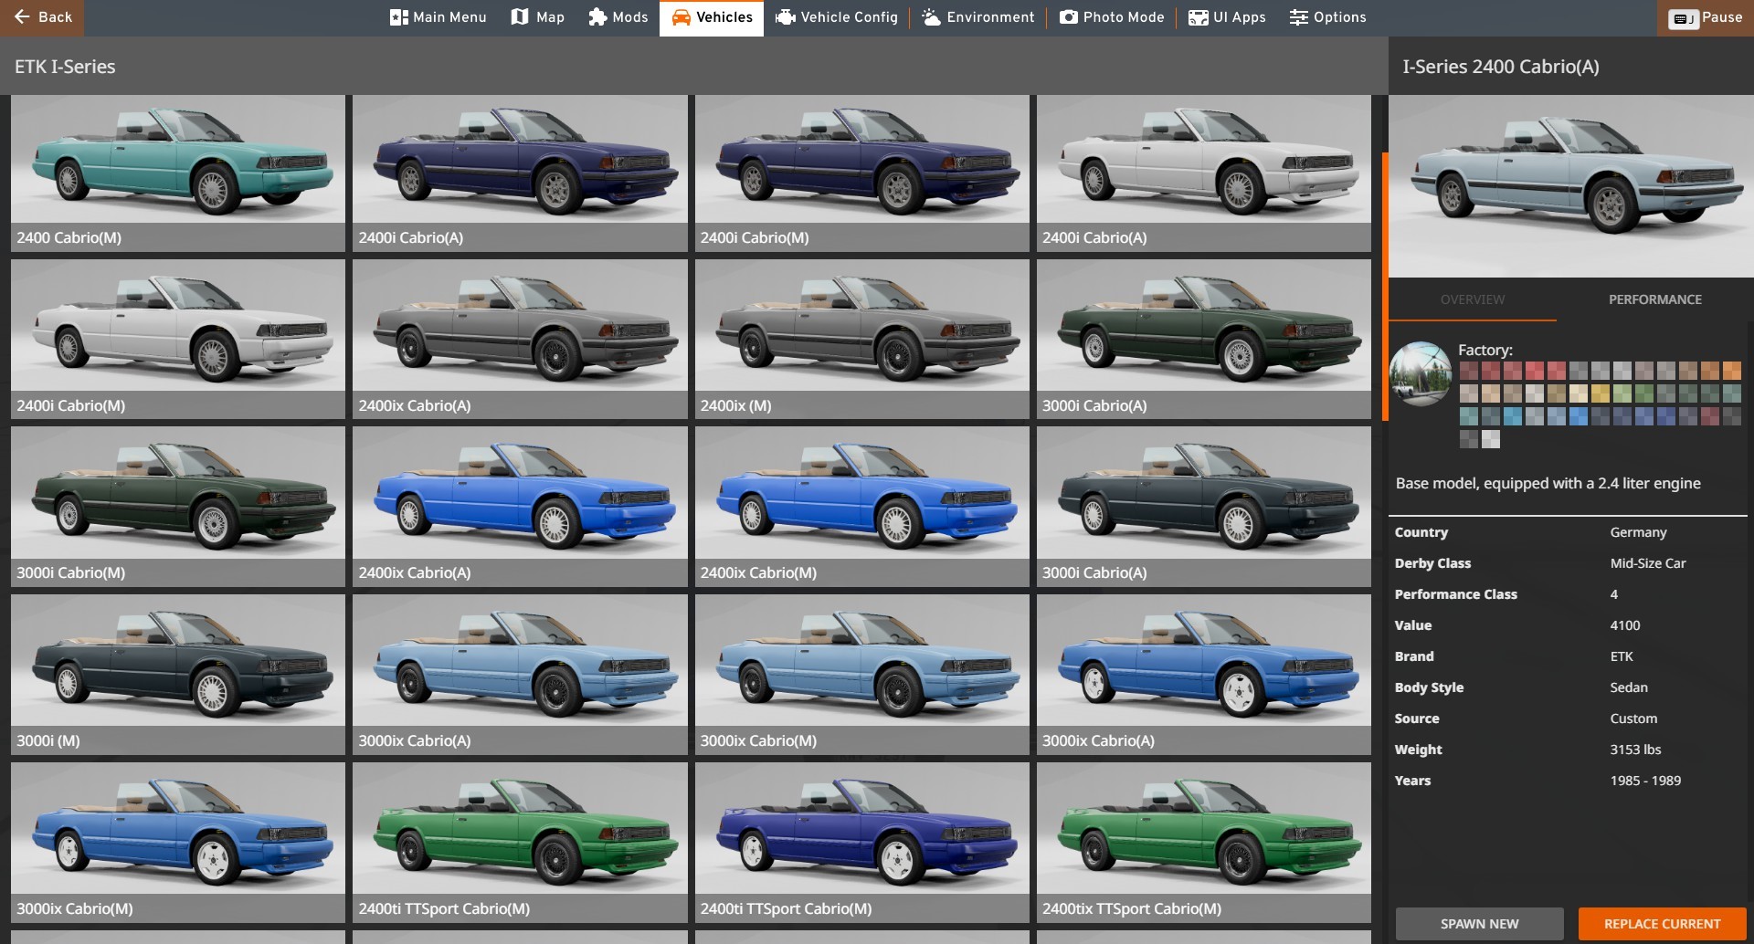1754x944 pixels.
Task: Click the Brand value ETK
Action: tap(1622, 656)
